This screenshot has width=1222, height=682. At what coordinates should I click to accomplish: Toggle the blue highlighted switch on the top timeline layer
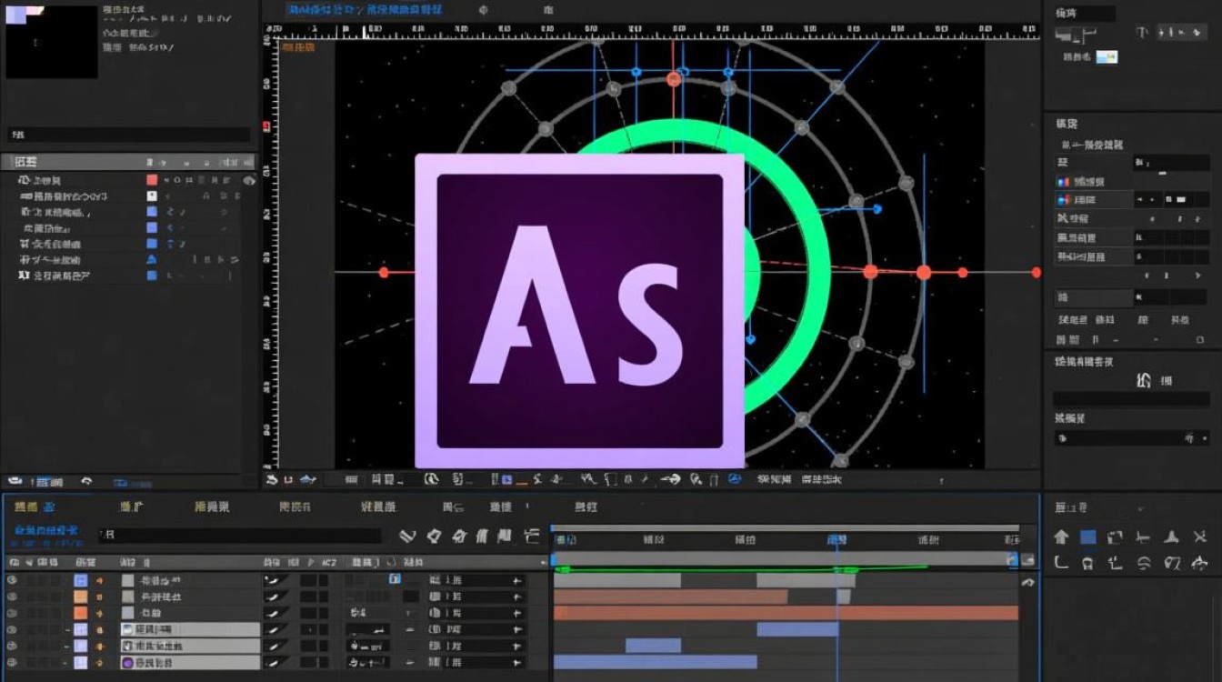(x=395, y=578)
